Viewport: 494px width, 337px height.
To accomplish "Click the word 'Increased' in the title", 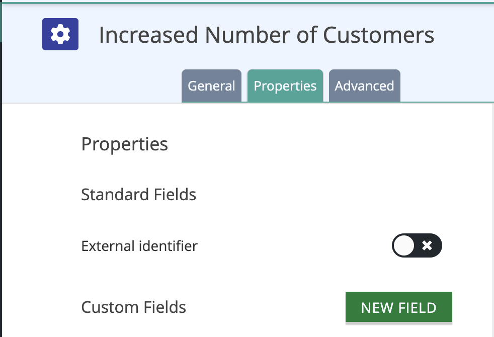I will click(148, 35).
